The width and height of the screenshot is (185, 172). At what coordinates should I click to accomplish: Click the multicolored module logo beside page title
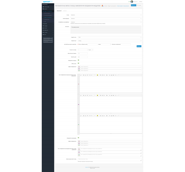click(102, 6)
